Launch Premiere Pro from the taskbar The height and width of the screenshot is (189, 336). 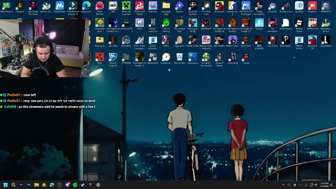click(21, 185)
